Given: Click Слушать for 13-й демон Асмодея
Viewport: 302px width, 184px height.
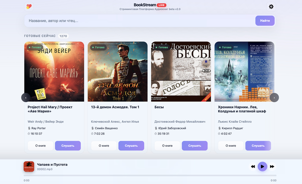Looking at the screenshot, I should coord(131,146).
